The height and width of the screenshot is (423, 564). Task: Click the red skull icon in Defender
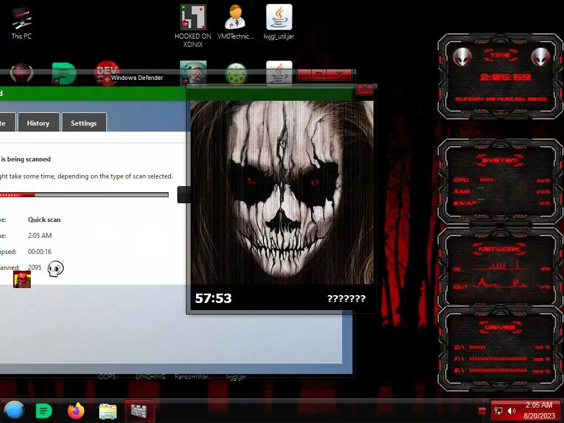pyautogui.click(x=22, y=279)
